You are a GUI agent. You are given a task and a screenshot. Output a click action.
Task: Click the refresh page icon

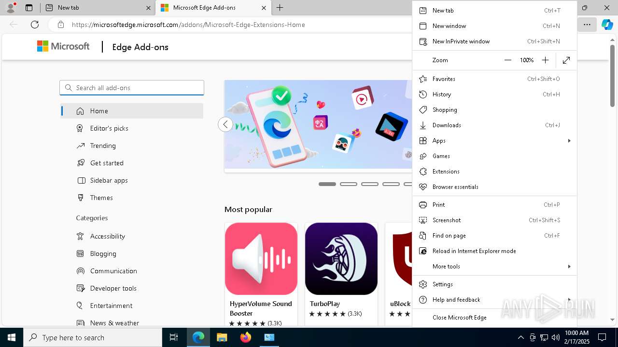tap(35, 25)
